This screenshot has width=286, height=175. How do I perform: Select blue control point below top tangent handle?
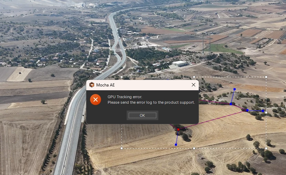[x=231, y=104]
